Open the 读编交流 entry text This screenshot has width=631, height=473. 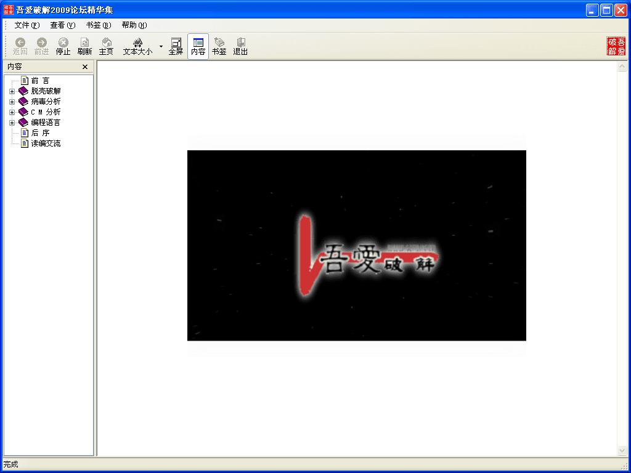coord(46,144)
